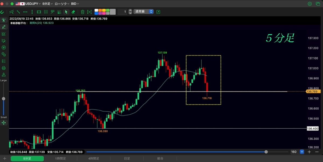This screenshot has width=323, height=162.
Task: Open the ローソク chart type dropdown
Action: coord(62,4)
